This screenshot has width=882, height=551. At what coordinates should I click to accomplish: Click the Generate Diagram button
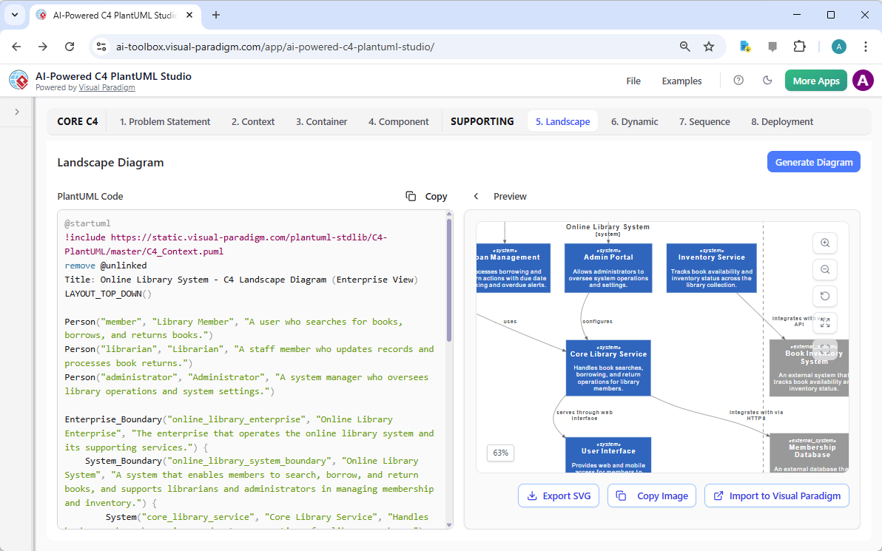[813, 162]
